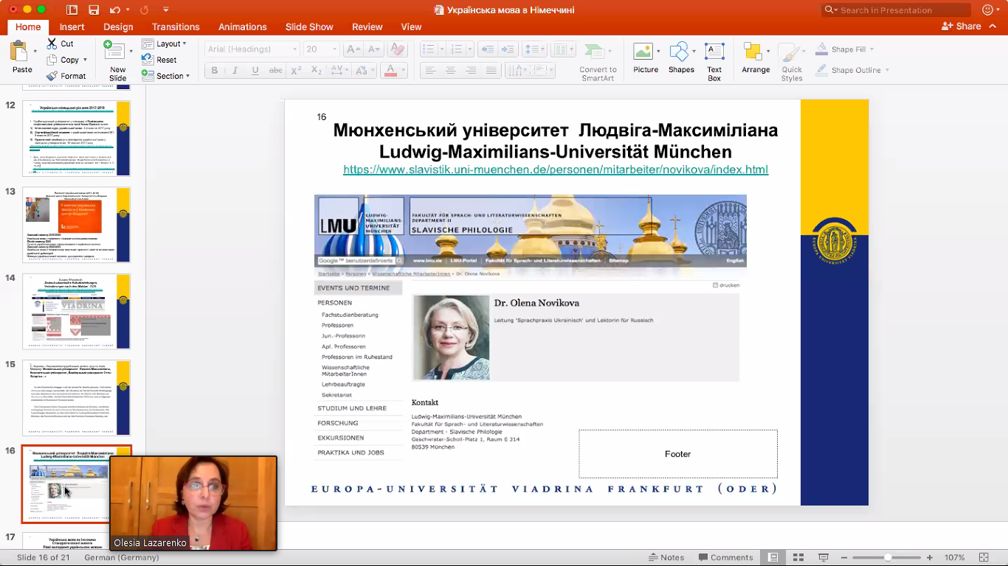Click the Undo arrow icon
Viewport: 1008px width, 566px height.
click(x=114, y=10)
